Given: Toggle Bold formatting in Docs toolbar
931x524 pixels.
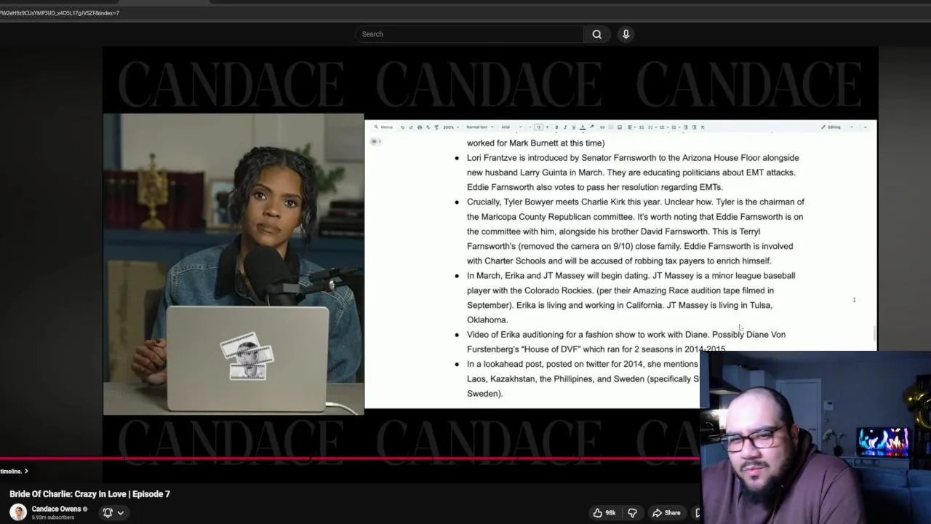Looking at the screenshot, I should (556, 127).
